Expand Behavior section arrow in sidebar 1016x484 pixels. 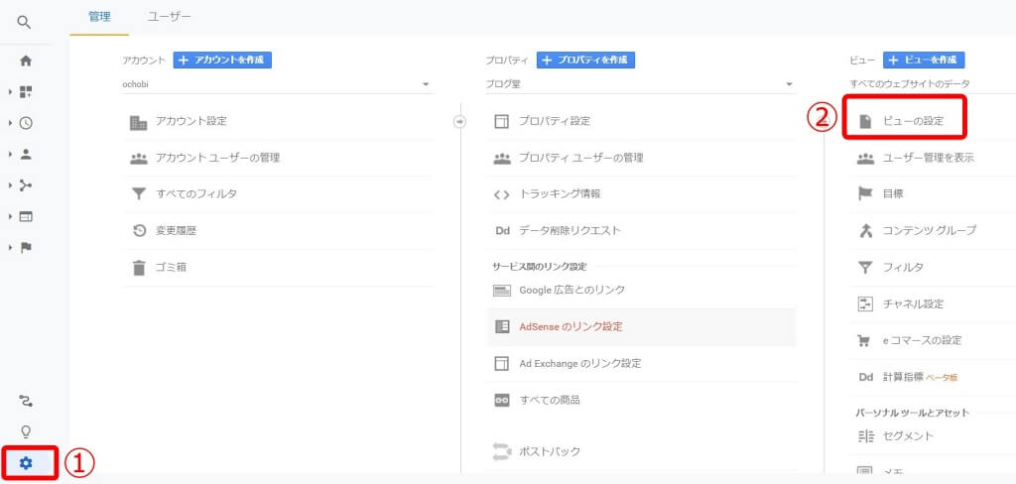tap(10, 216)
